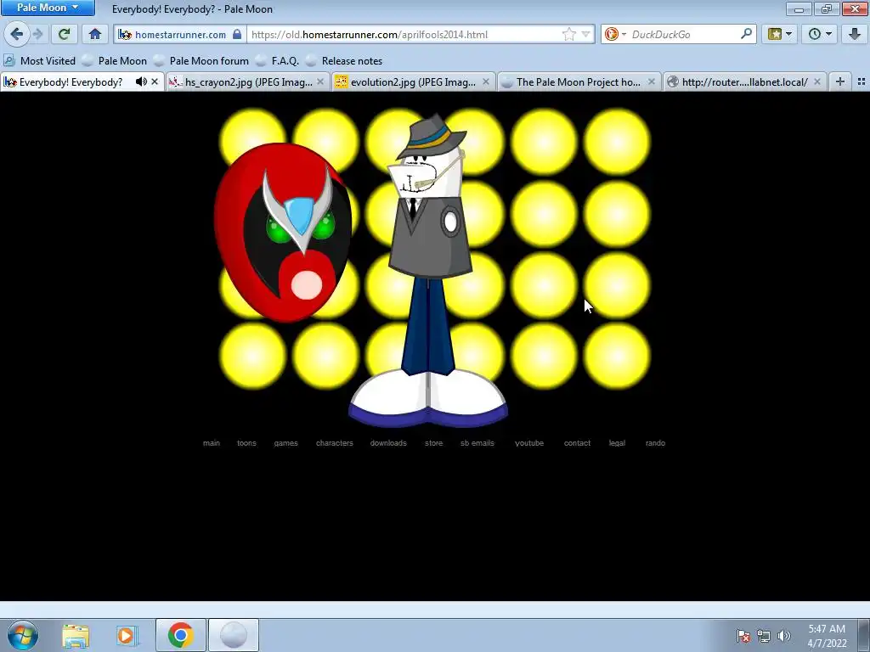Open Windows Explorer from the taskbar
This screenshot has height=652, width=870.
(x=76, y=635)
